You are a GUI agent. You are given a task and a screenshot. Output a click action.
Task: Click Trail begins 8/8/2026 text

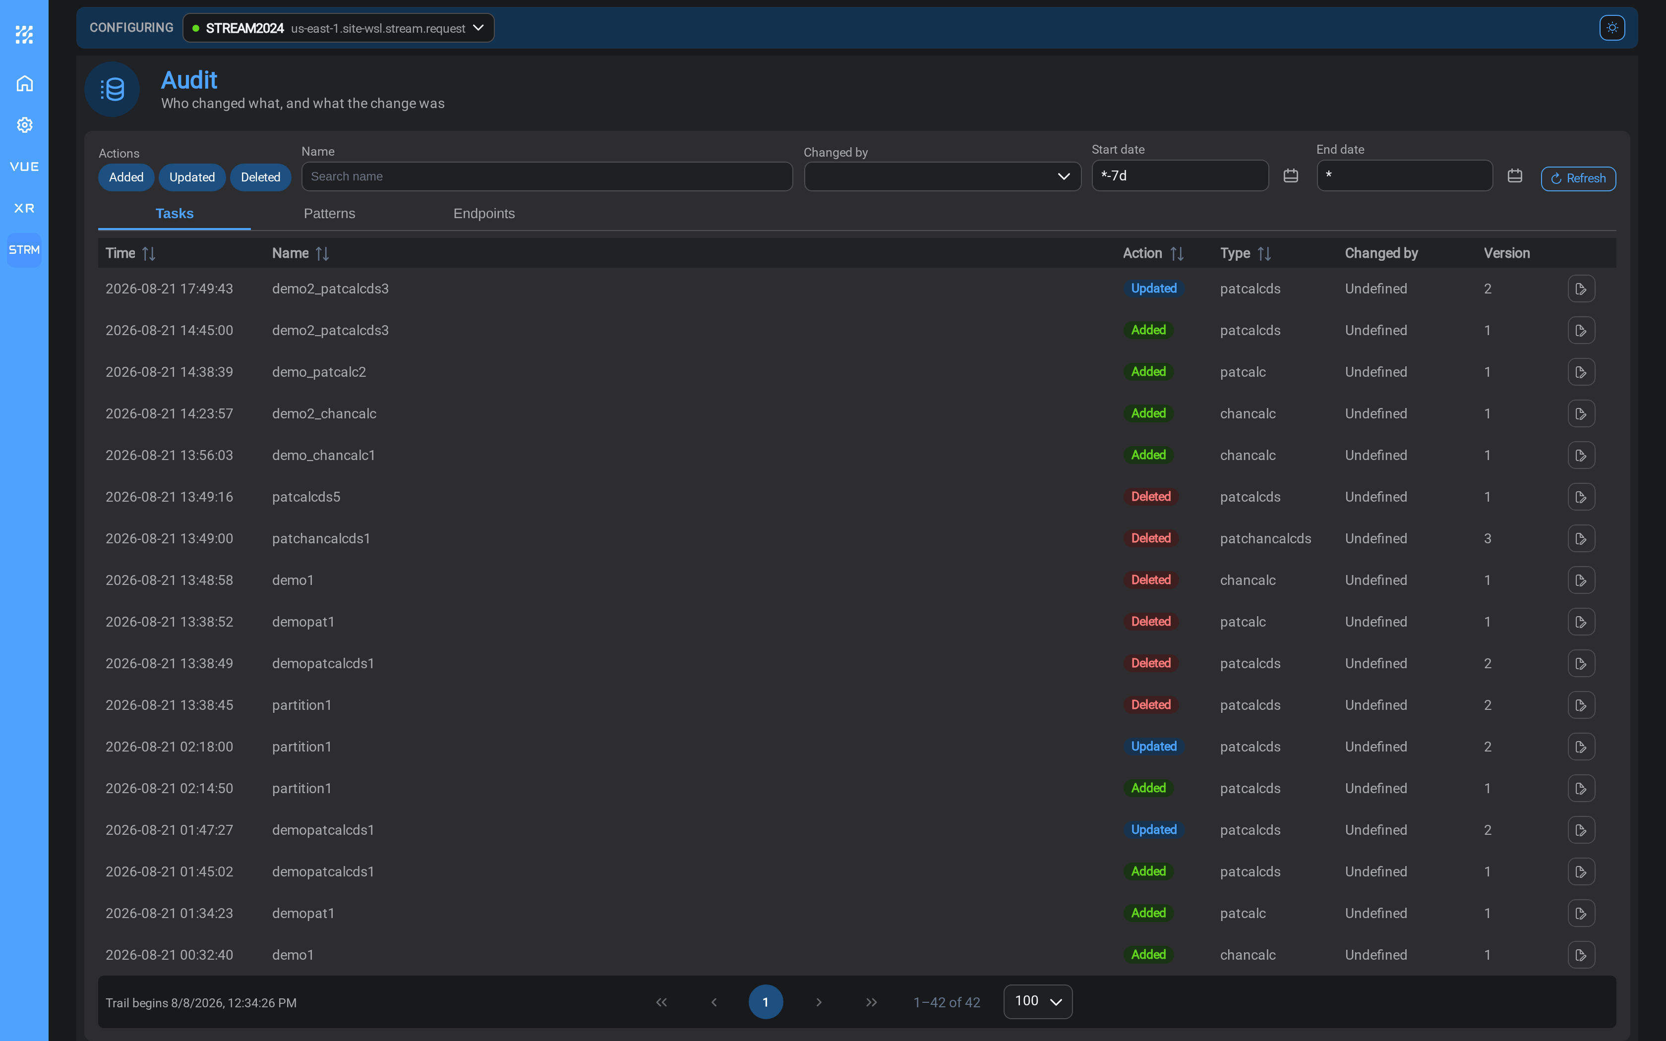(201, 1003)
